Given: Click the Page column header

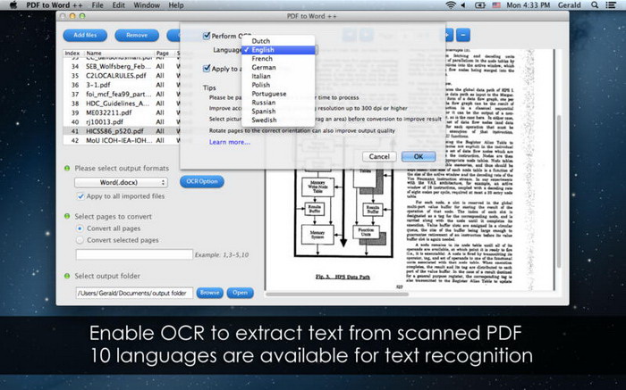Looking at the screenshot, I should tap(163, 53).
